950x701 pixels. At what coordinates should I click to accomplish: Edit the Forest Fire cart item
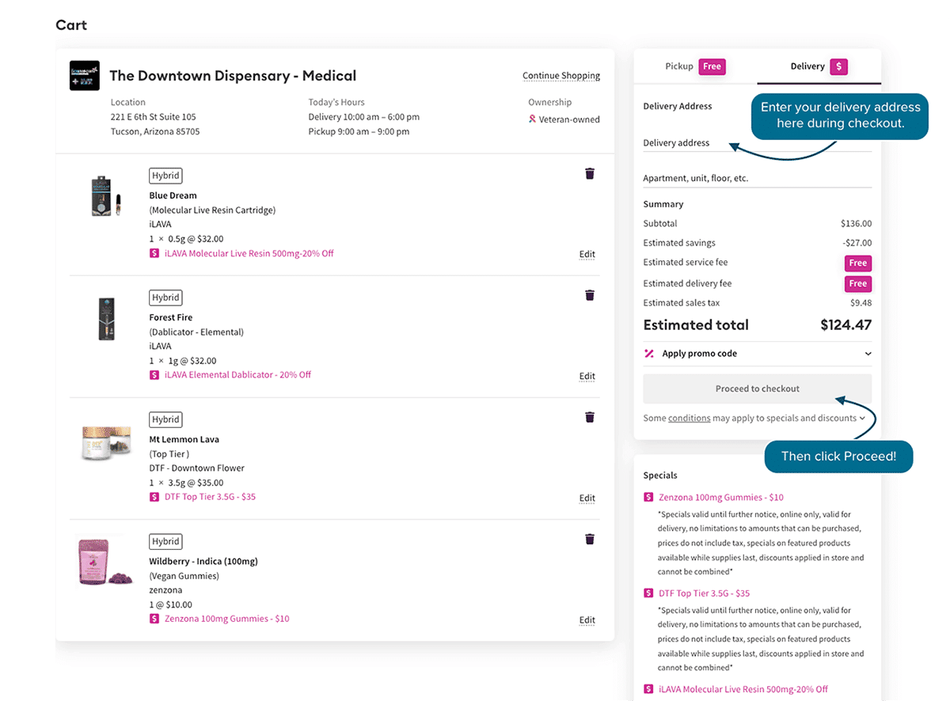pos(587,377)
